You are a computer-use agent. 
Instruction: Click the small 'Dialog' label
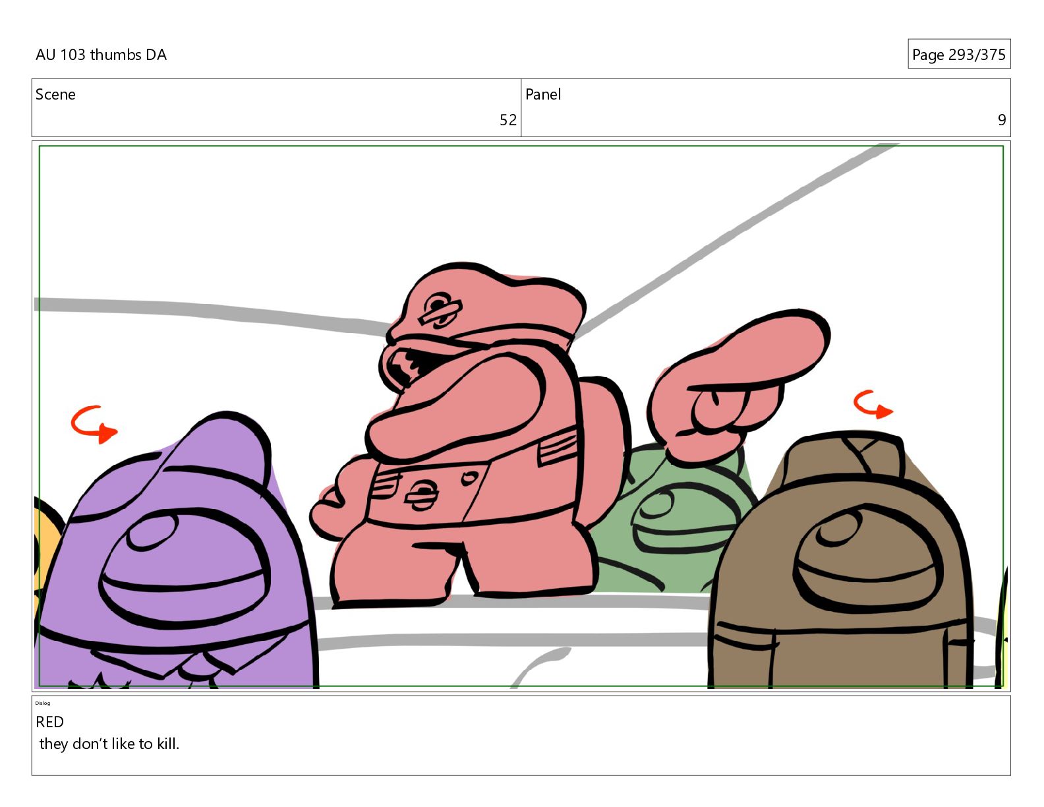[x=43, y=703]
